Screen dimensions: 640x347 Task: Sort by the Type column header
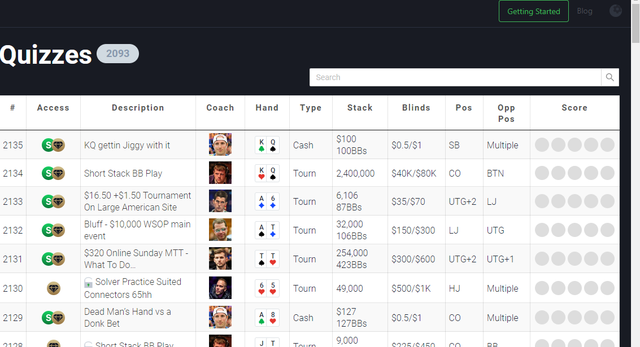pos(311,108)
